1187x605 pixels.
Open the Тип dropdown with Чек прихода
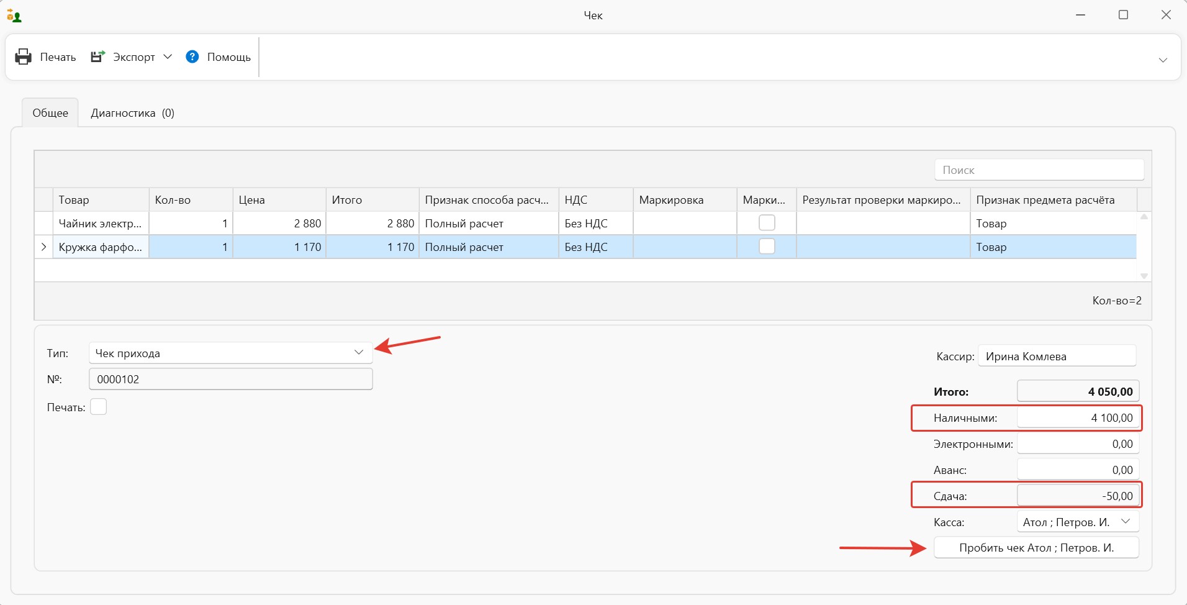click(230, 353)
